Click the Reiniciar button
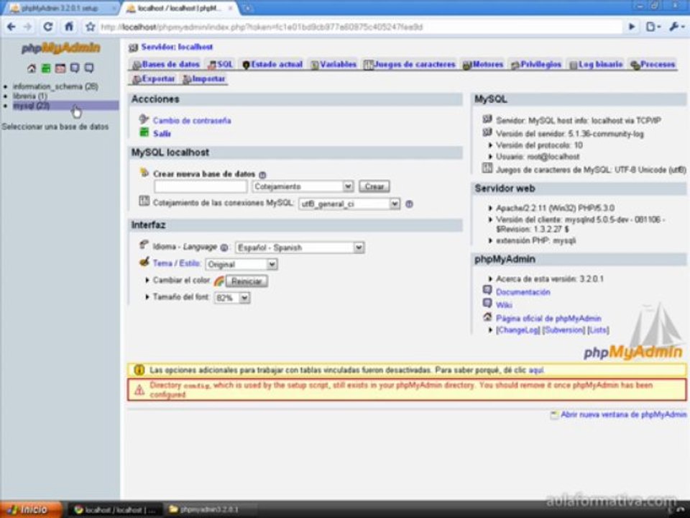 247,281
